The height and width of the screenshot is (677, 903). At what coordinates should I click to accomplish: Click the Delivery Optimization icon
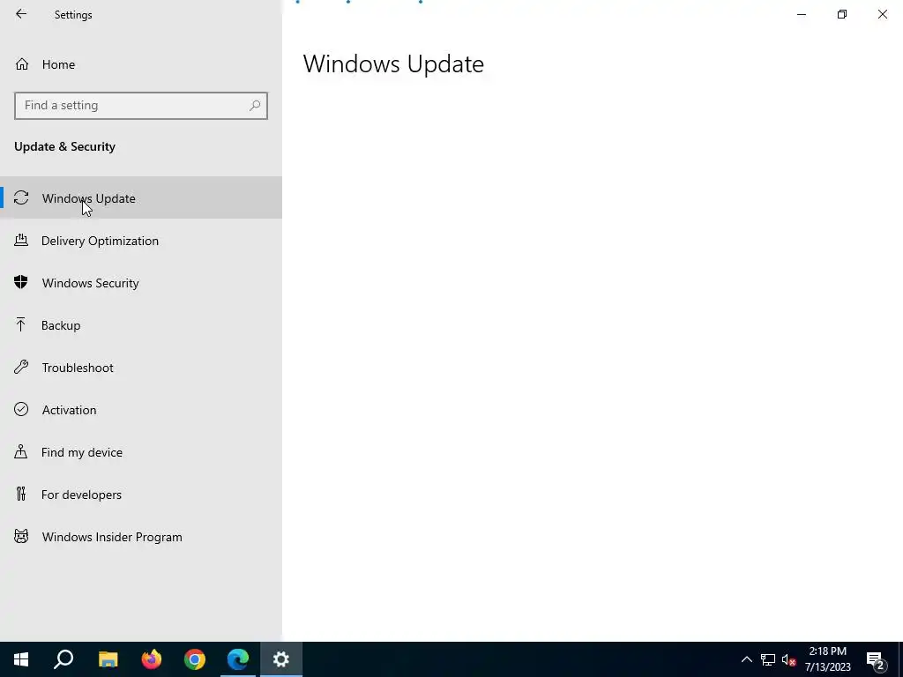[21, 240]
